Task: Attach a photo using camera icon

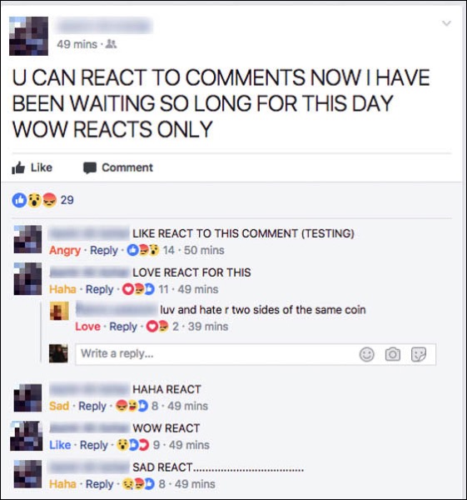Action: 392,354
